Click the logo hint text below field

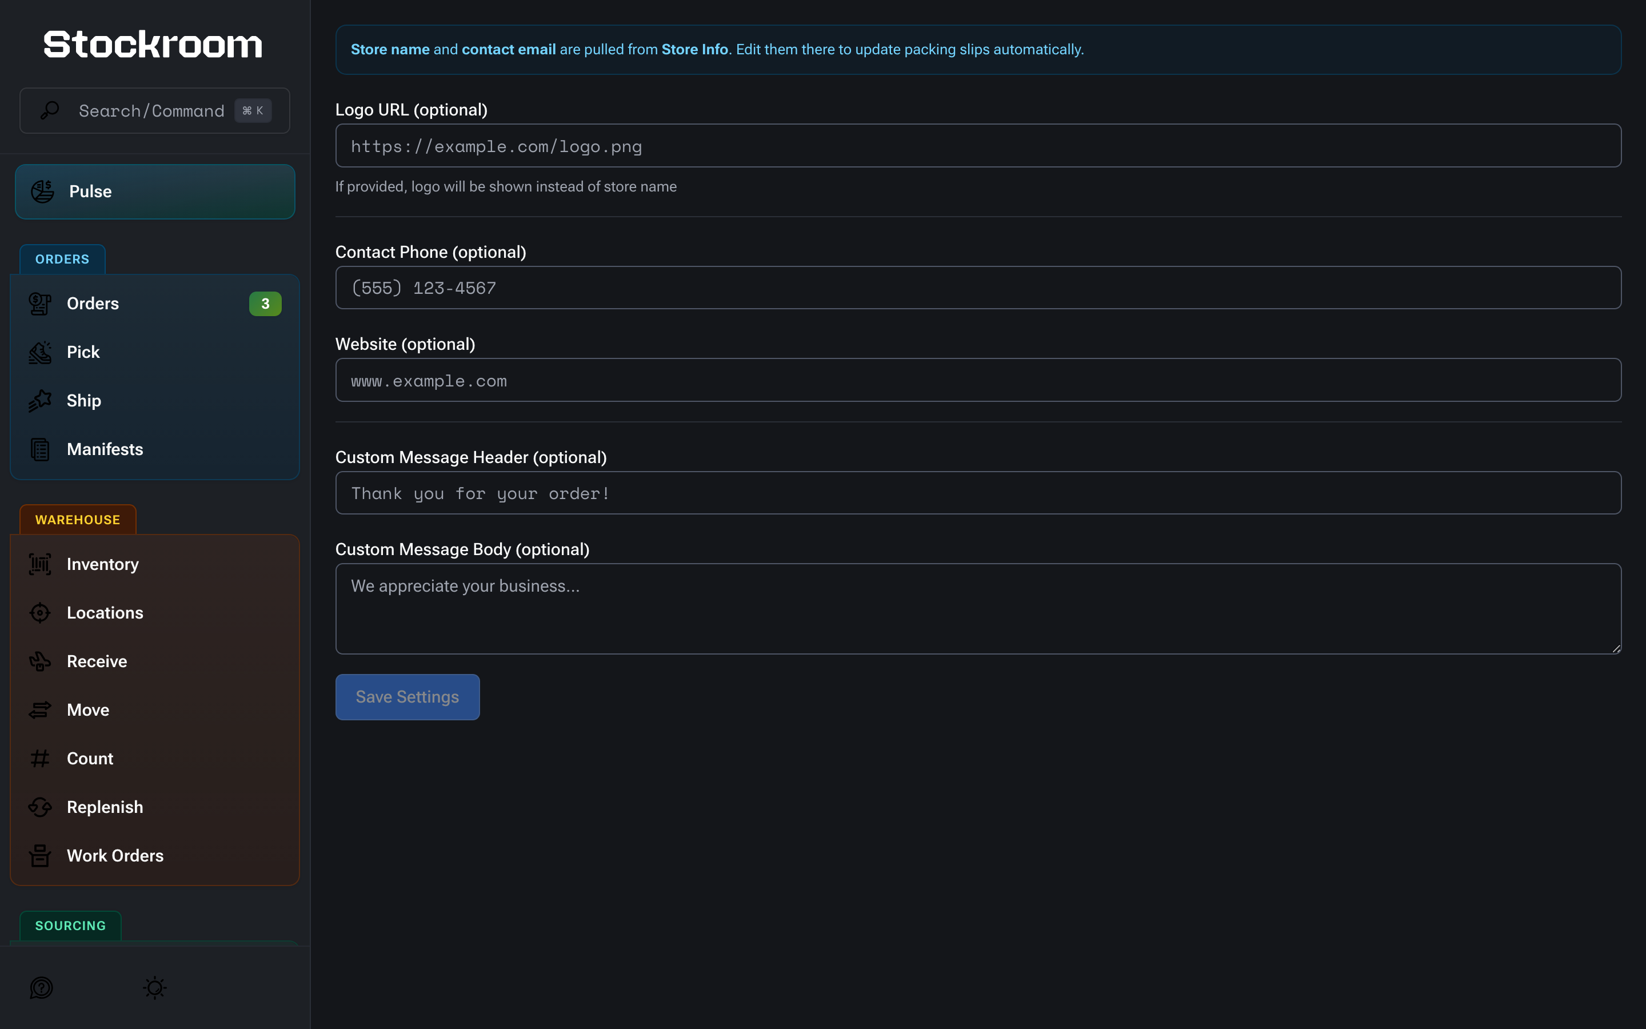(506, 186)
